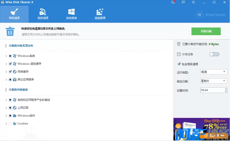This screenshot has width=230, height=141.
Task: Click the Windows组件 puzzle piece icon
Action: point(15,116)
